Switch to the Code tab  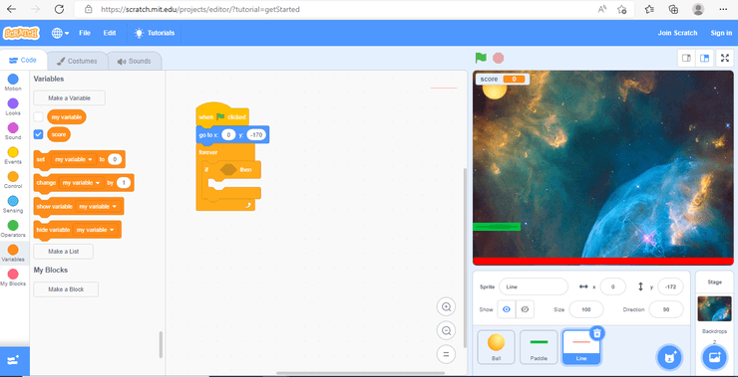[23, 61]
